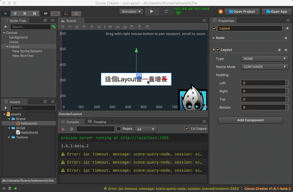Select the Scene tab

click(x=71, y=21)
